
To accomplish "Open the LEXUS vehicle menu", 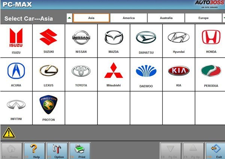I will (x=49, y=74).
